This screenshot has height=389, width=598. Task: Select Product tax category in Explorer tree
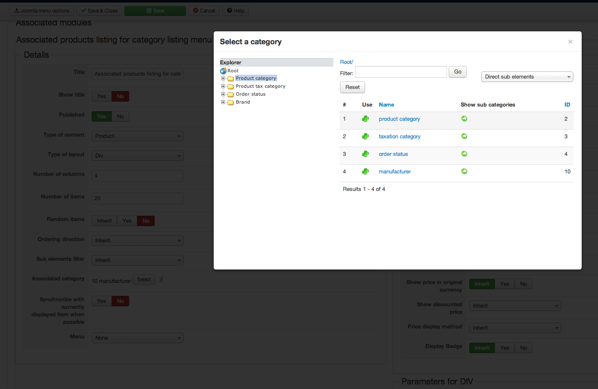[260, 86]
